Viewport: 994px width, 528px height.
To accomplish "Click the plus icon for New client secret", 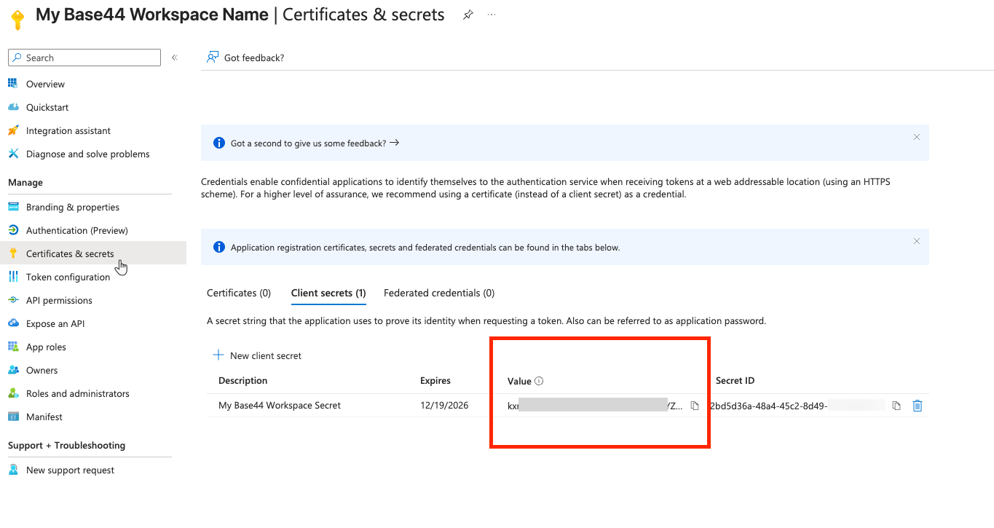I will click(x=218, y=355).
